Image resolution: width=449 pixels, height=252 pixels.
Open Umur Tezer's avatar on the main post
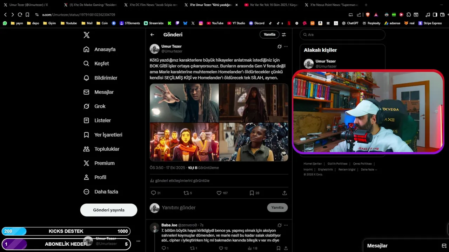tap(155, 49)
